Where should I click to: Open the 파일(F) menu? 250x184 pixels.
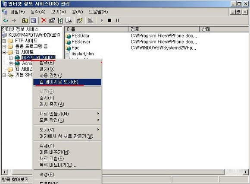pyautogui.click(x=17, y=12)
